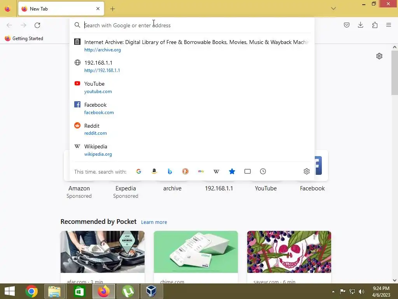Open the Downloads toolbar icon

(x=360, y=25)
